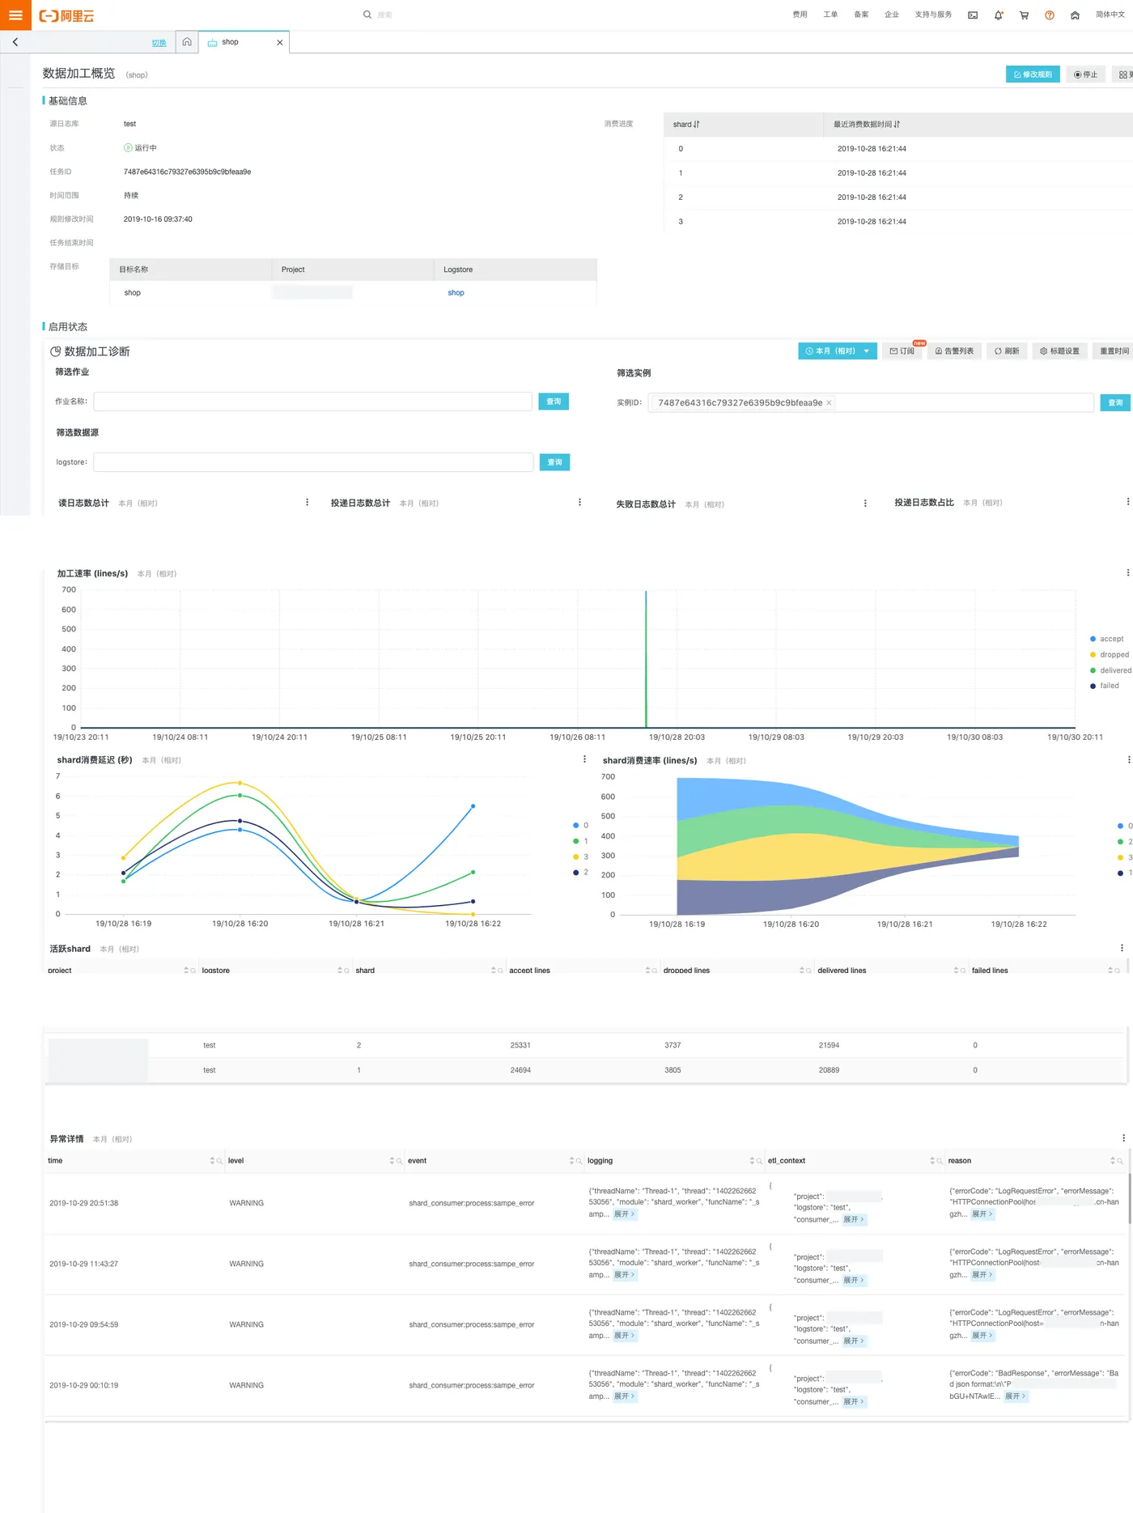
Task: Open 简体中文 language selector
Action: [x=1110, y=15]
